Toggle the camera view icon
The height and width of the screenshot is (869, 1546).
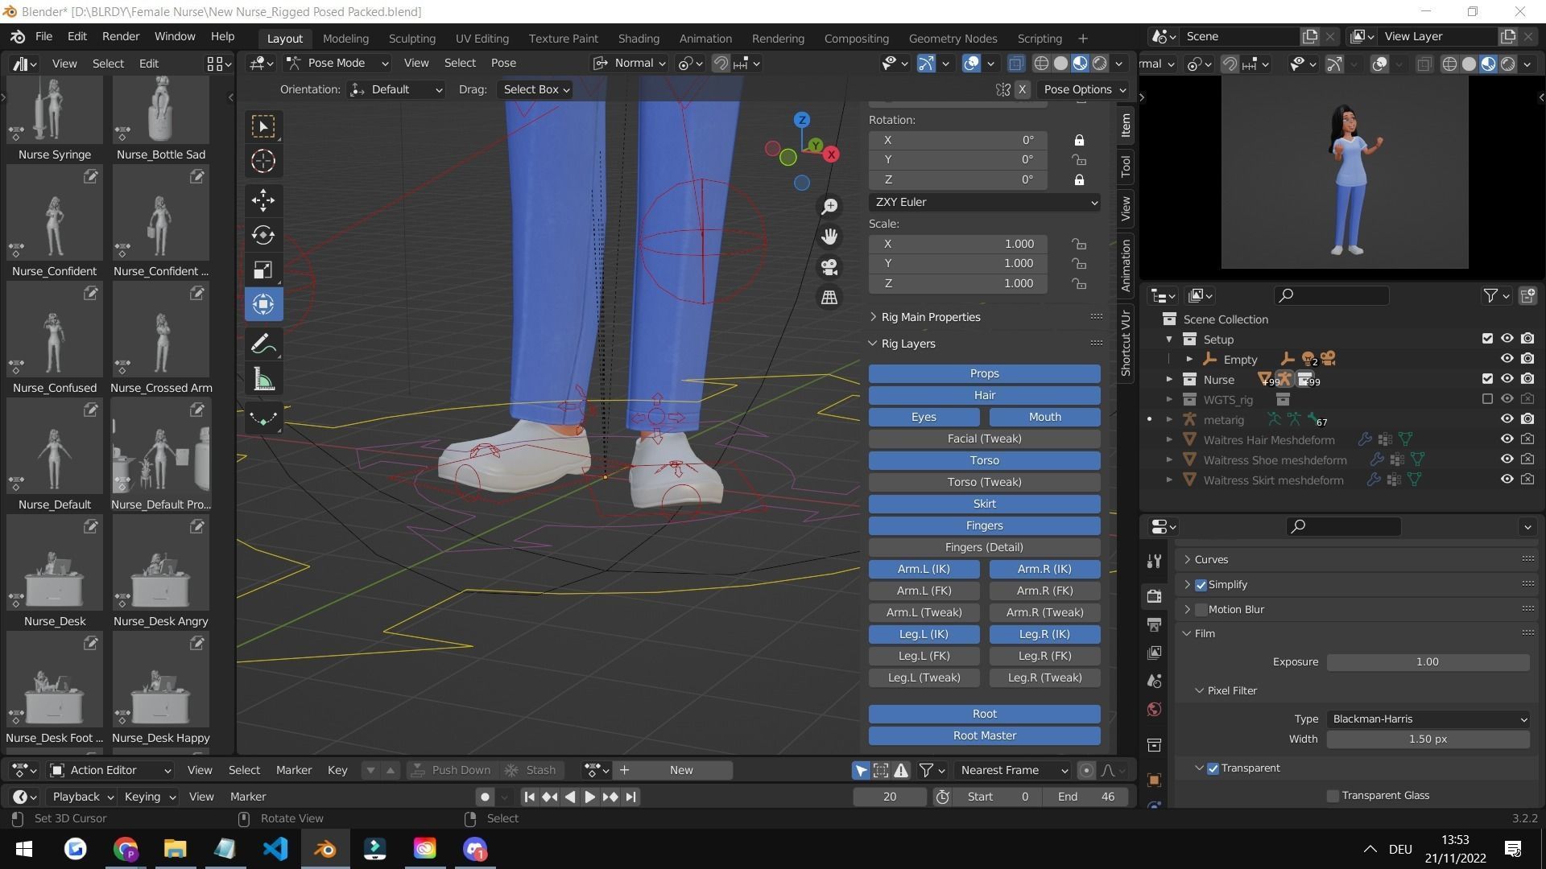point(829,267)
